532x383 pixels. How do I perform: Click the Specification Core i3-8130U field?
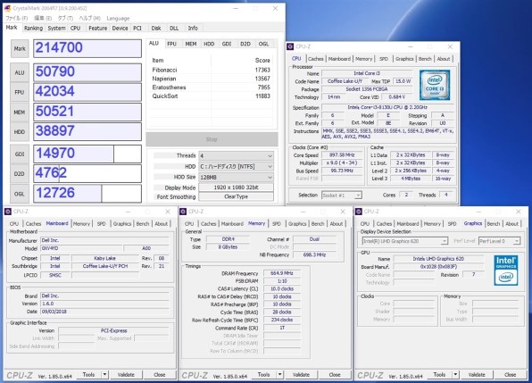click(387, 107)
